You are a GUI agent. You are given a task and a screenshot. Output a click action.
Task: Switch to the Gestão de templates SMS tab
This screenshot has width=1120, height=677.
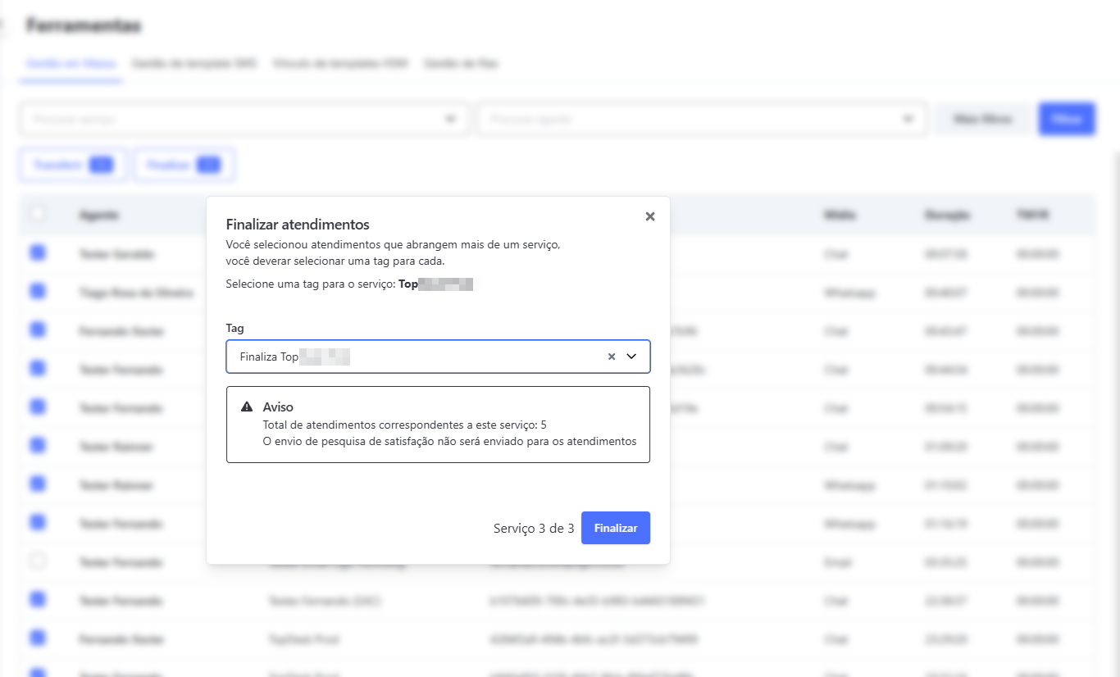pyautogui.click(x=194, y=63)
